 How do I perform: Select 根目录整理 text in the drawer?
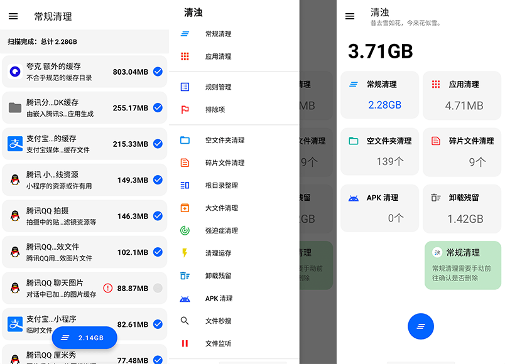point(222,185)
